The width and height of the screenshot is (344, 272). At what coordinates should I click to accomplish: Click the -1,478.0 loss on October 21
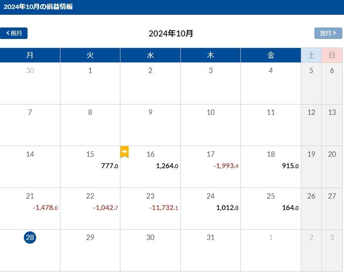(45, 208)
